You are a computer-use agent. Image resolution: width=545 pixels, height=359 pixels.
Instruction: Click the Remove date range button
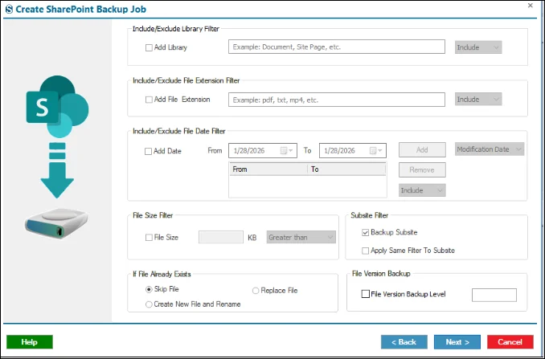click(422, 169)
